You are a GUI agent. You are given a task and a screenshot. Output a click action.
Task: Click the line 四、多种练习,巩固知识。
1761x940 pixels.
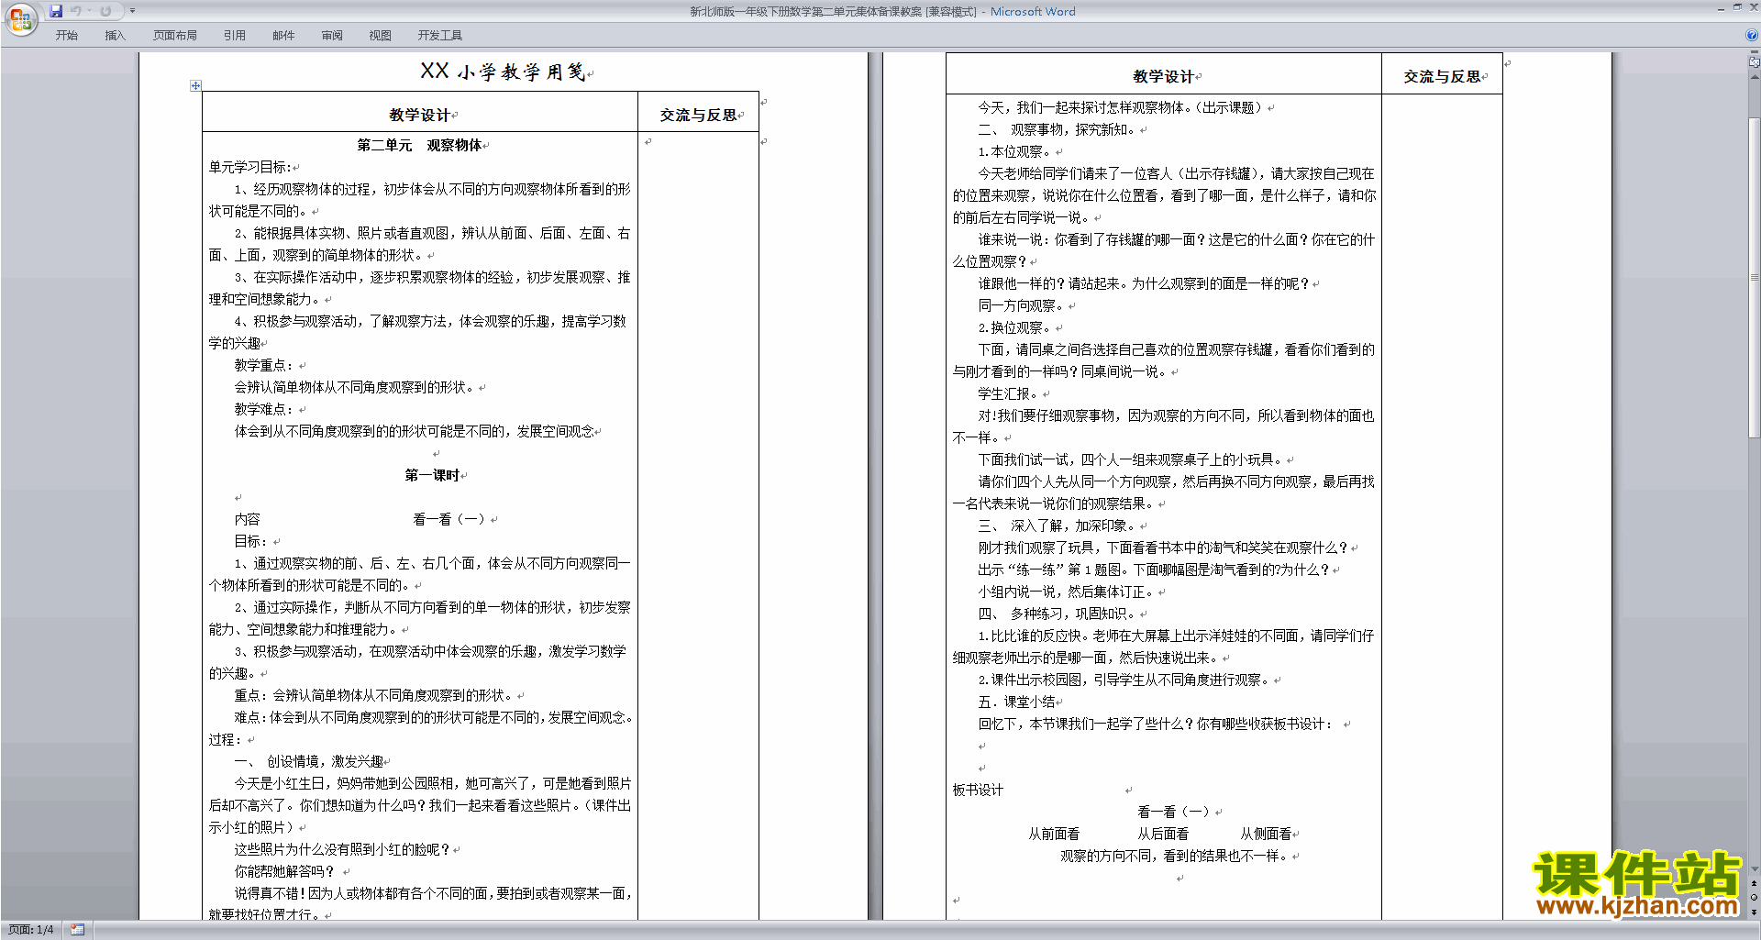(1058, 614)
